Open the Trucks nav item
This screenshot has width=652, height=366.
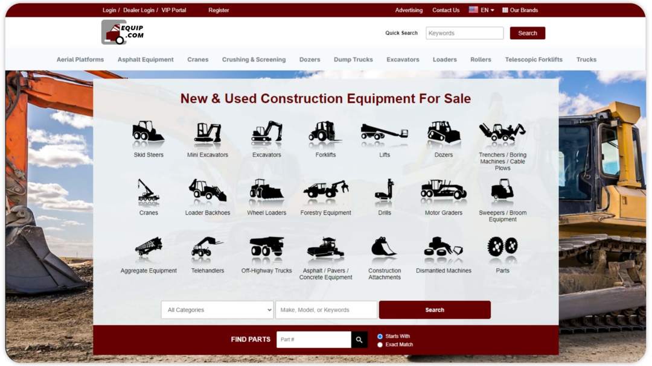point(586,60)
